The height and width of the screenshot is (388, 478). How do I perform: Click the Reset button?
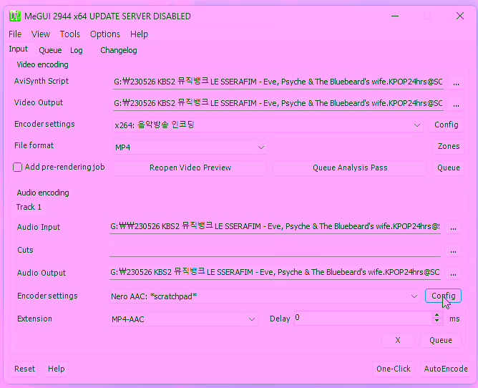25,369
